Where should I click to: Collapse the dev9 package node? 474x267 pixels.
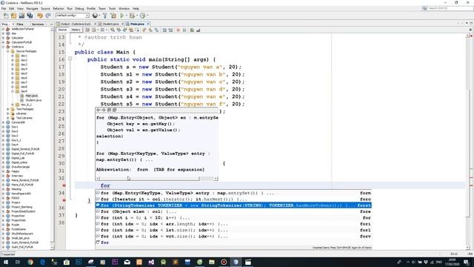[13, 91]
